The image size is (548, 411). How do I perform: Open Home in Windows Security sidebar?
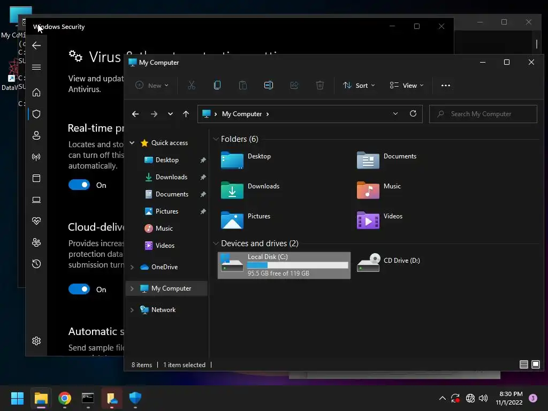tap(36, 92)
